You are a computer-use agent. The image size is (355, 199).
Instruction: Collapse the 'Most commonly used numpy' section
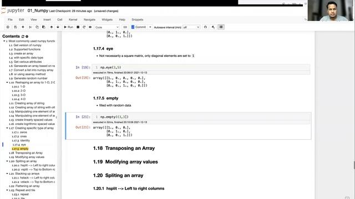4,41
